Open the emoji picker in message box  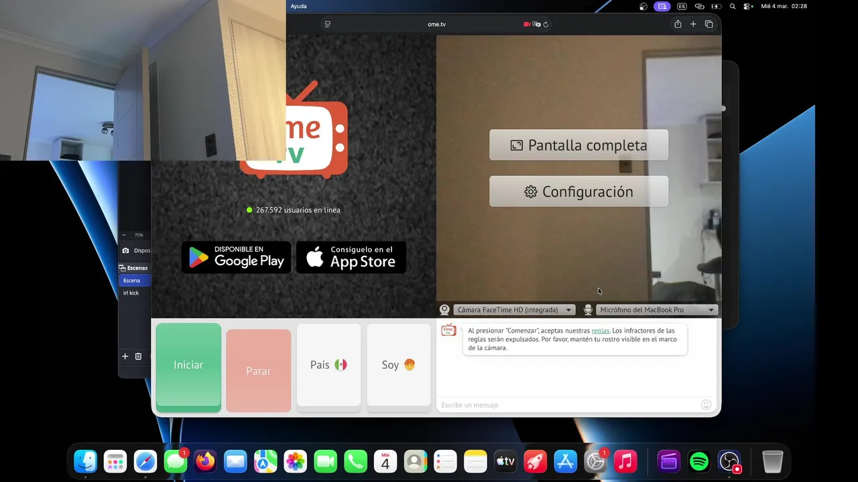(x=706, y=405)
